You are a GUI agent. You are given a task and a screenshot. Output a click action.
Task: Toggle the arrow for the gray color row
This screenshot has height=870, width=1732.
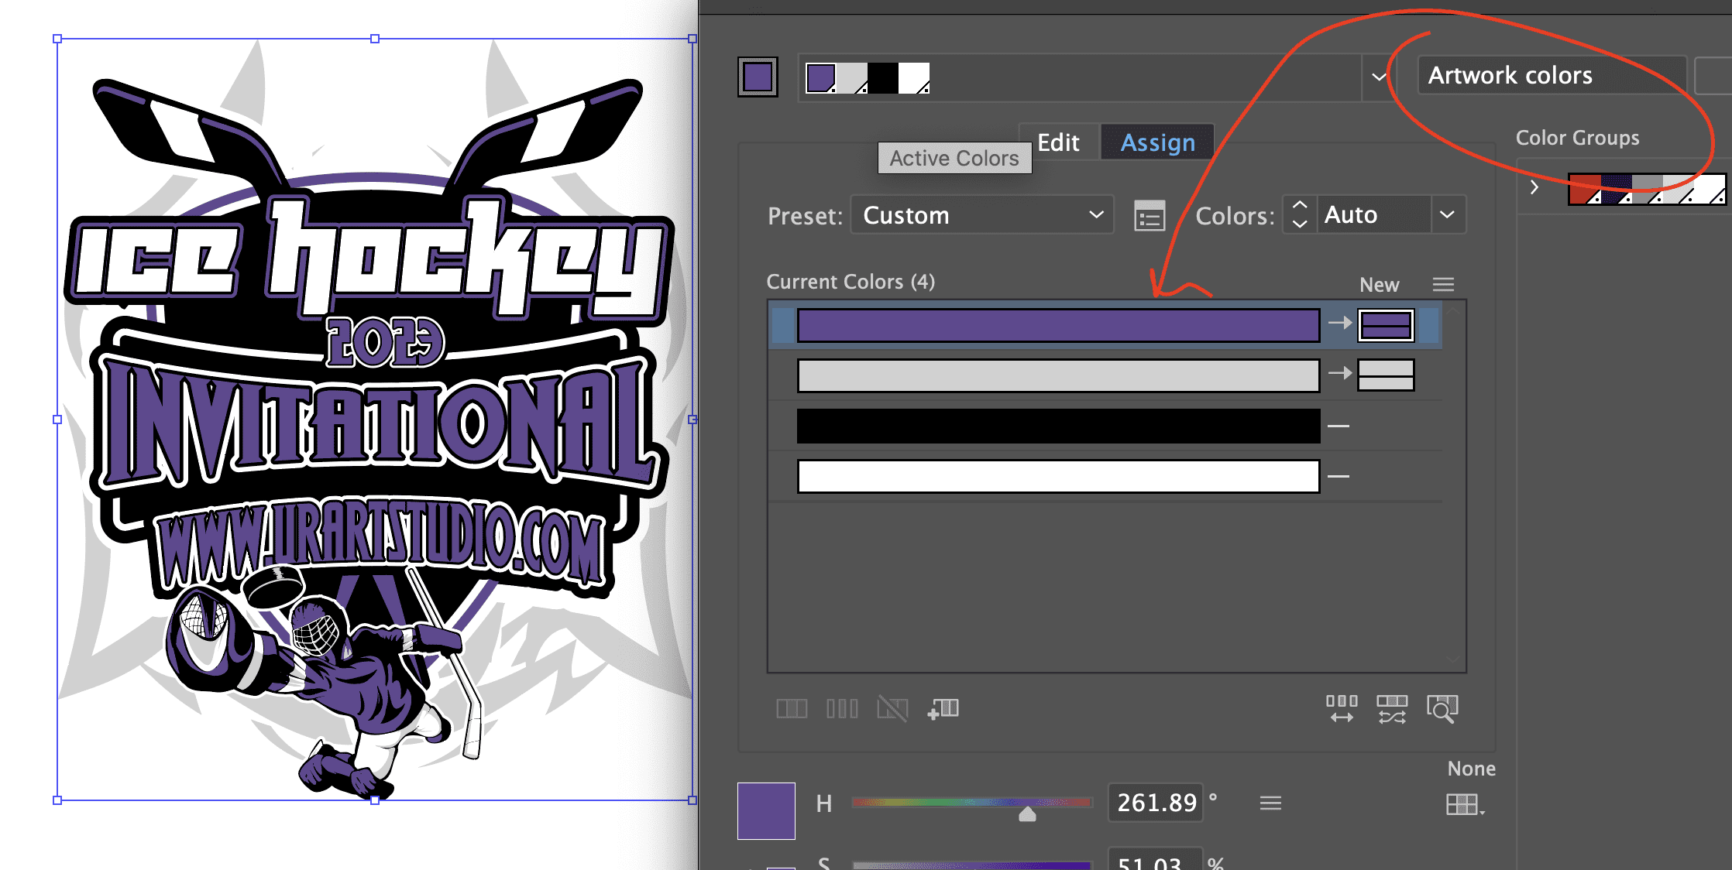pos(1340,373)
